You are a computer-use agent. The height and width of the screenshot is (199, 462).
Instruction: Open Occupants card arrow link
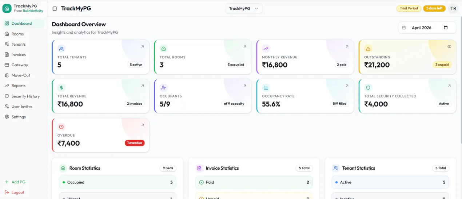click(244, 86)
